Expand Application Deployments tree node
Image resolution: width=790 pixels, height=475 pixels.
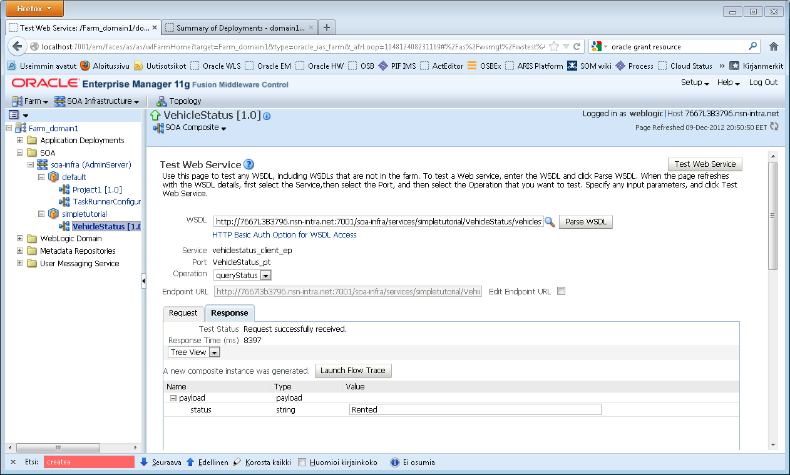[20, 140]
